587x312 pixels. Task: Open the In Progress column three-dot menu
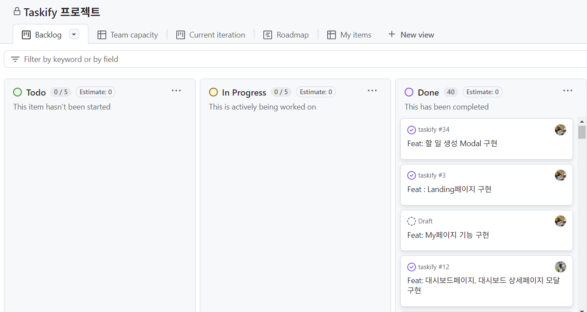(372, 91)
